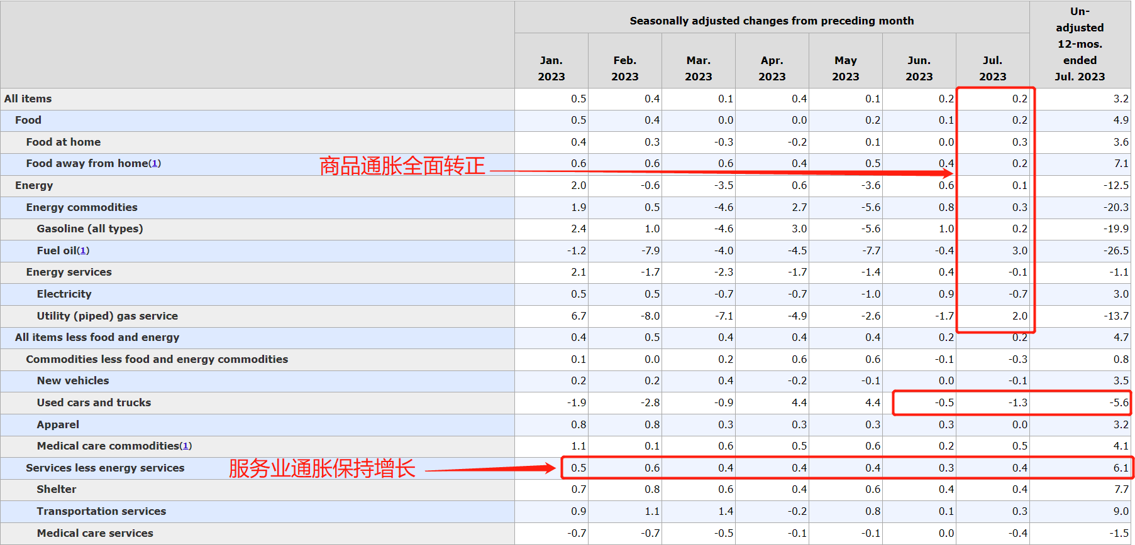The image size is (1135, 545).
Task: Click the 'Medical care services' row label
Action: click(95, 533)
